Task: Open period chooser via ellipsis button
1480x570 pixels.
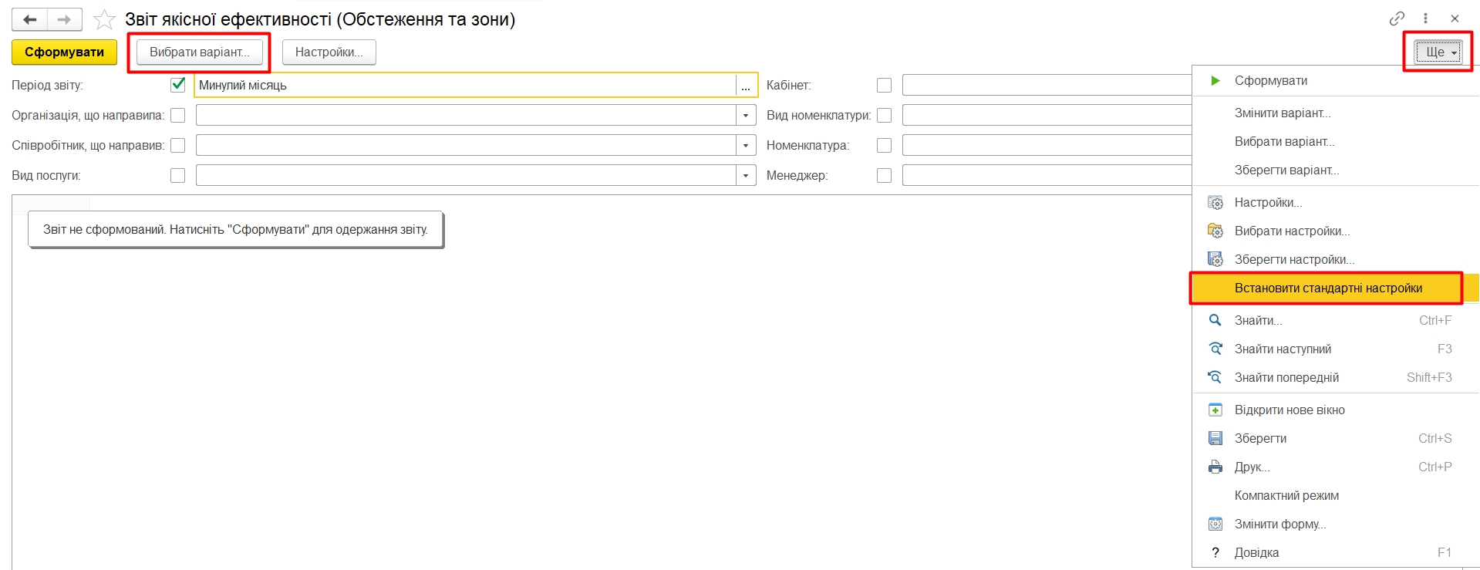Action: pos(745,86)
